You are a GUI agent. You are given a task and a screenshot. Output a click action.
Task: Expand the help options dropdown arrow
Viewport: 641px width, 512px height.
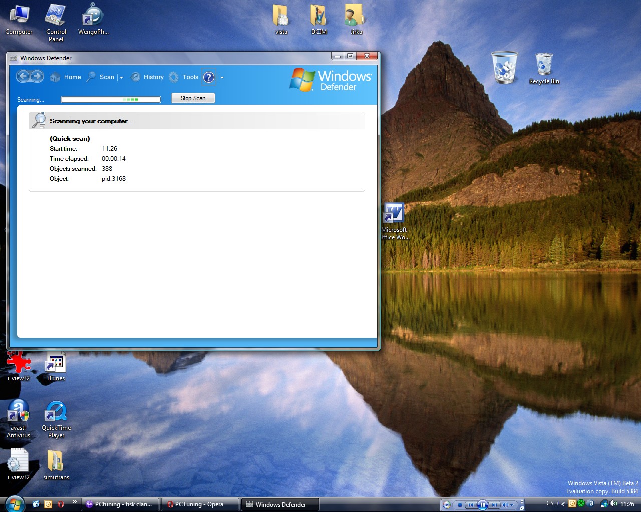(x=222, y=78)
